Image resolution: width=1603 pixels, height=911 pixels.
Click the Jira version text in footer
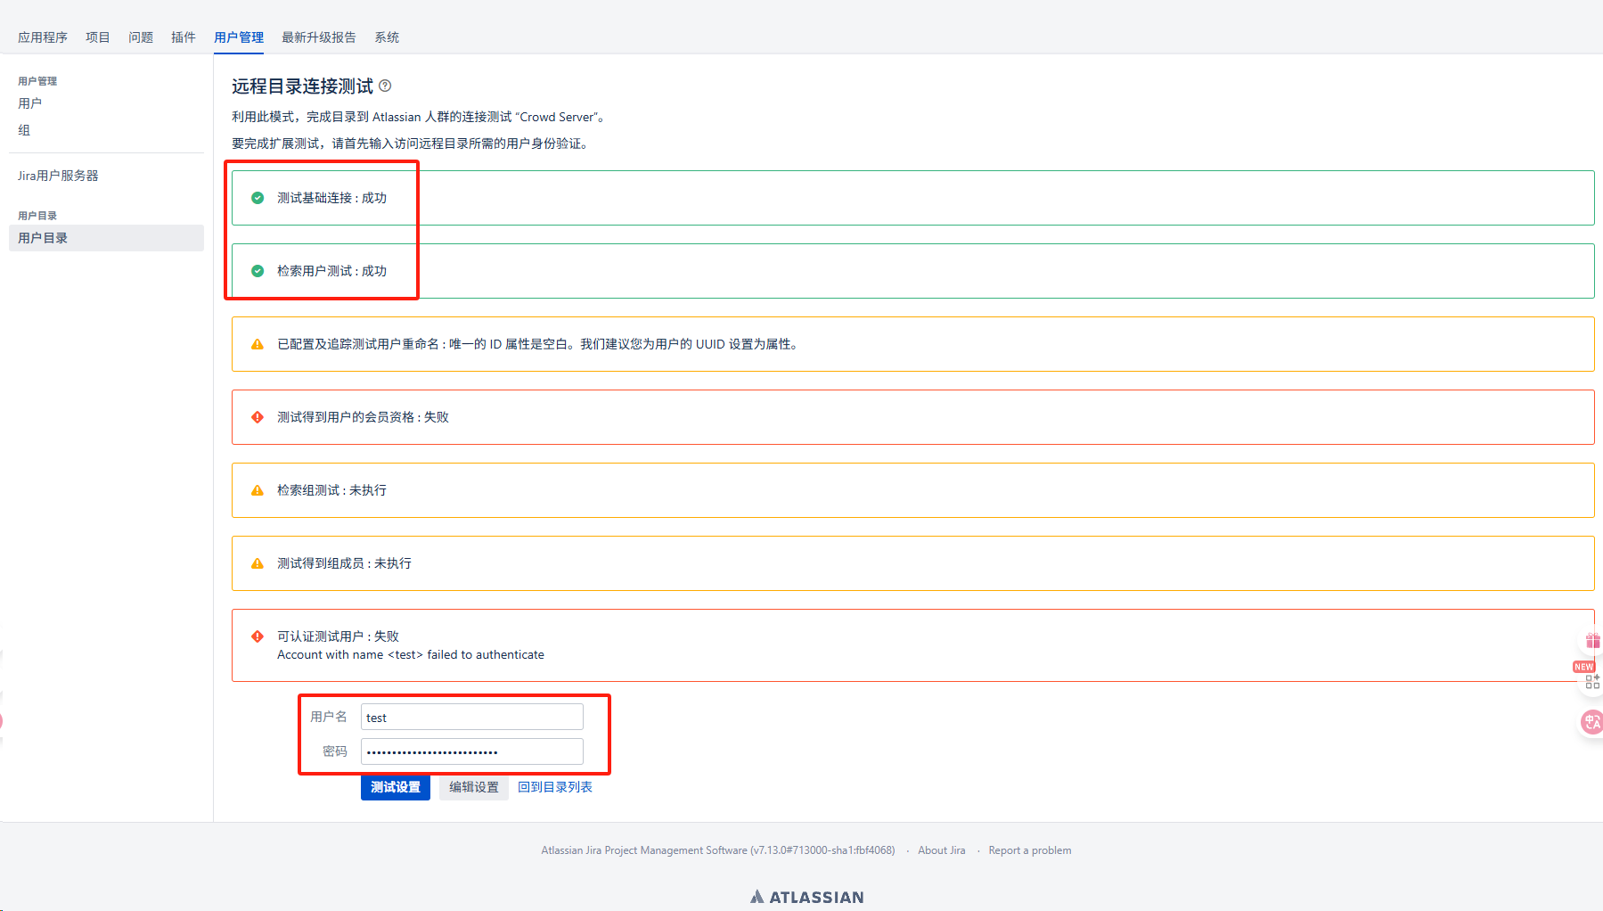718,850
